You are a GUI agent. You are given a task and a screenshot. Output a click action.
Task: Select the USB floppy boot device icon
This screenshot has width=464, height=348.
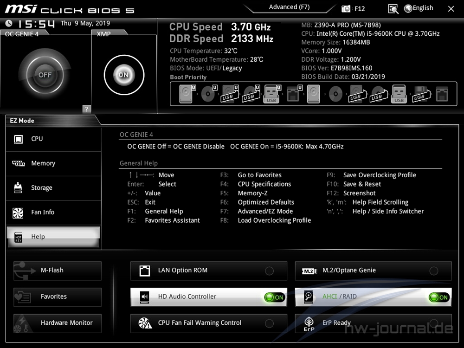pos(421,94)
